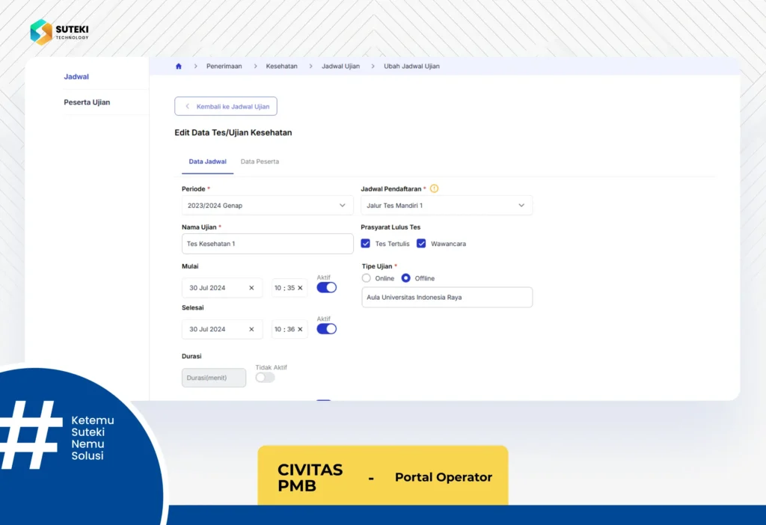Switch to Data Jadwal tab
This screenshot has width=766, height=525.
[208, 162]
